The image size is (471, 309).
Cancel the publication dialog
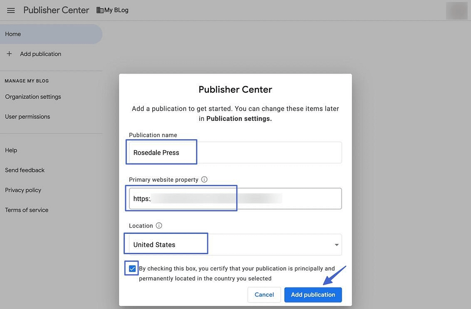(x=264, y=295)
